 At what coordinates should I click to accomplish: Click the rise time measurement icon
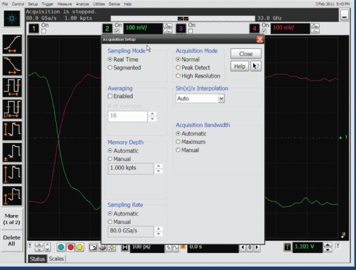click(x=12, y=44)
